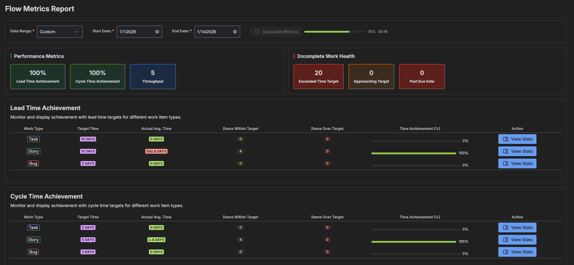Clear the End Date field using X icon
The width and height of the screenshot is (574, 265).
(235, 32)
